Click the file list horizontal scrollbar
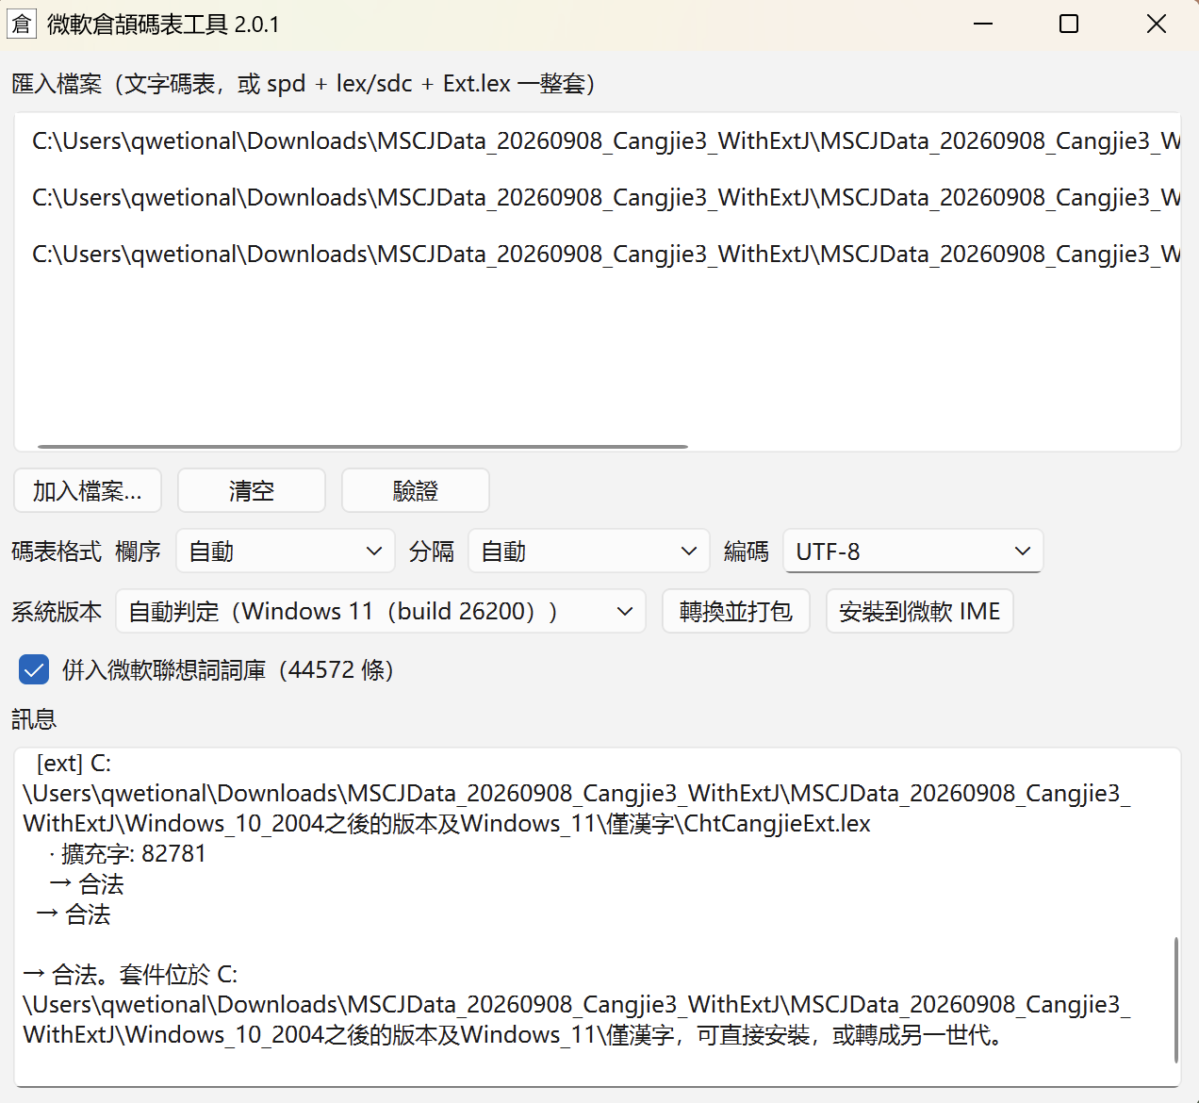This screenshot has width=1199, height=1103. pos(363,446)
